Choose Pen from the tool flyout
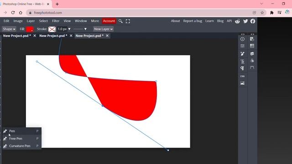This screenshot has width=292, height=164. pyautogui.click(x=22, y=131)
